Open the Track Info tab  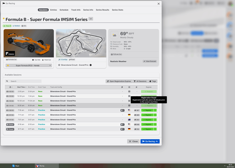(76, 10)
